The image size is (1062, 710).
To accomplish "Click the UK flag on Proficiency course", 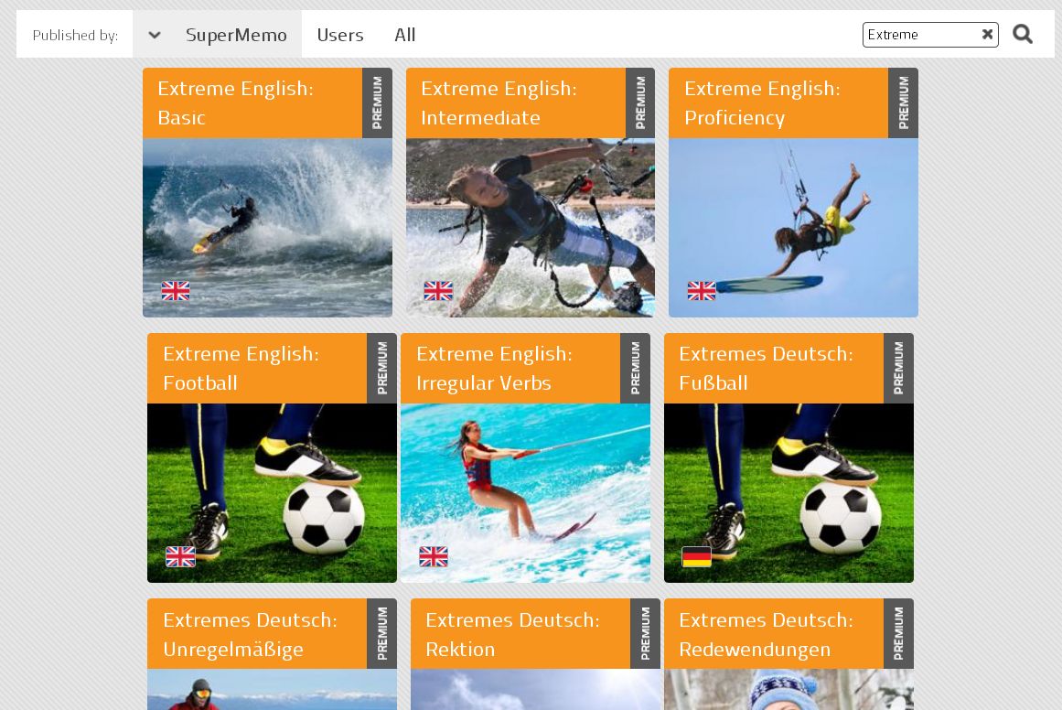I will click(702, 291).
